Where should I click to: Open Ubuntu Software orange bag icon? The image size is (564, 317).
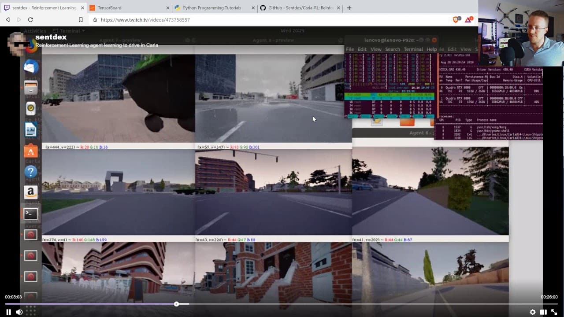[31, 151]
